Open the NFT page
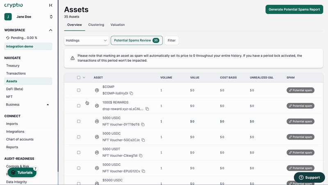This screenshot has width=328, height=185. (9, 97)
